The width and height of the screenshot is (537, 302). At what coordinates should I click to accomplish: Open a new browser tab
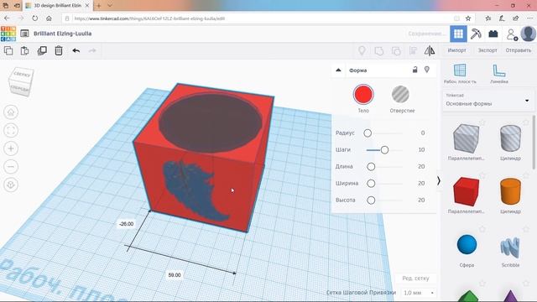click(99, 6)
